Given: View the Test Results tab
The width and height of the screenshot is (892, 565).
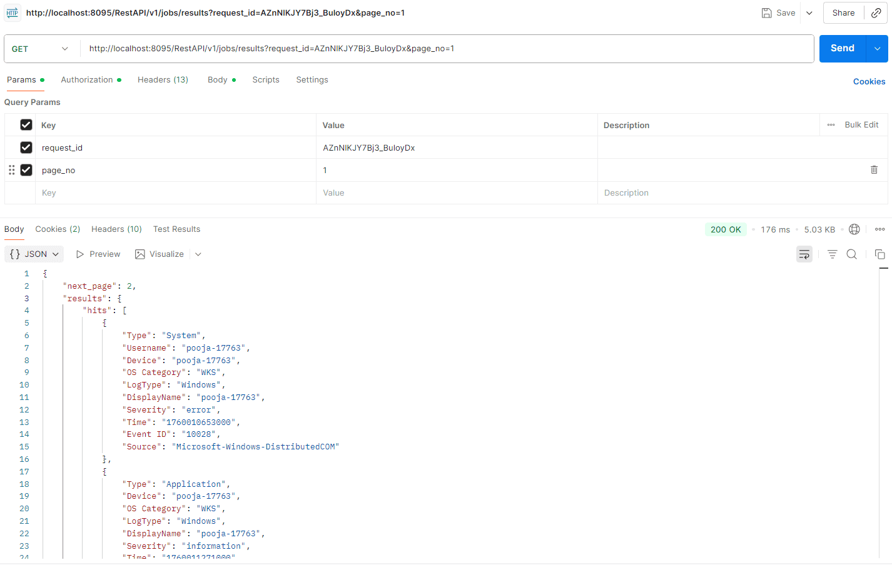Looking at the screenshot, I should click(176, 229).
